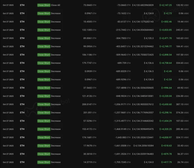Screen dimensions: 194x168
Task: Select trade size 153.4172 ETH
Action: tap(89, 129)
